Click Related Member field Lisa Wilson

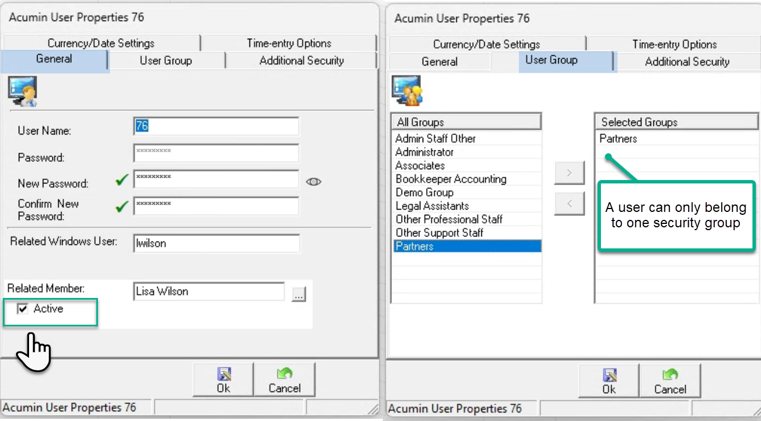pyautogui.click(x=208, y=292)
